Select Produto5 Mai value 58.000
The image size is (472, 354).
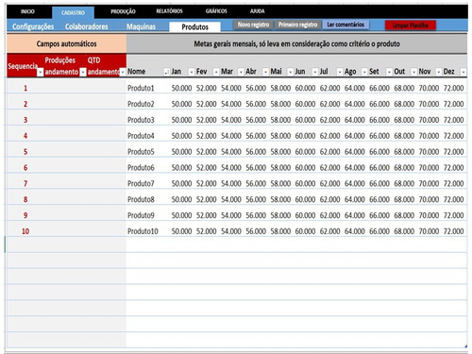tap(280, 152)
